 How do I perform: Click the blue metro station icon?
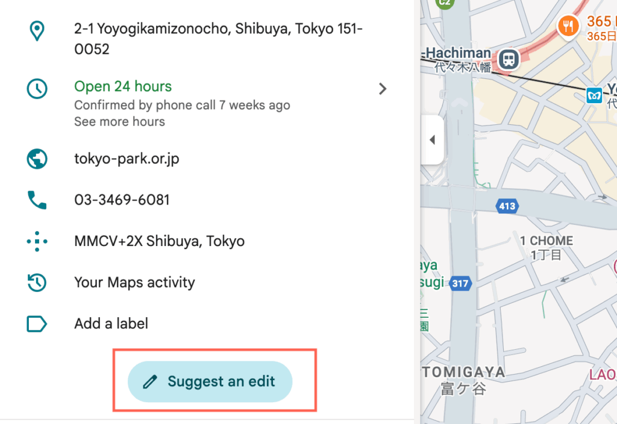(595, 95)
